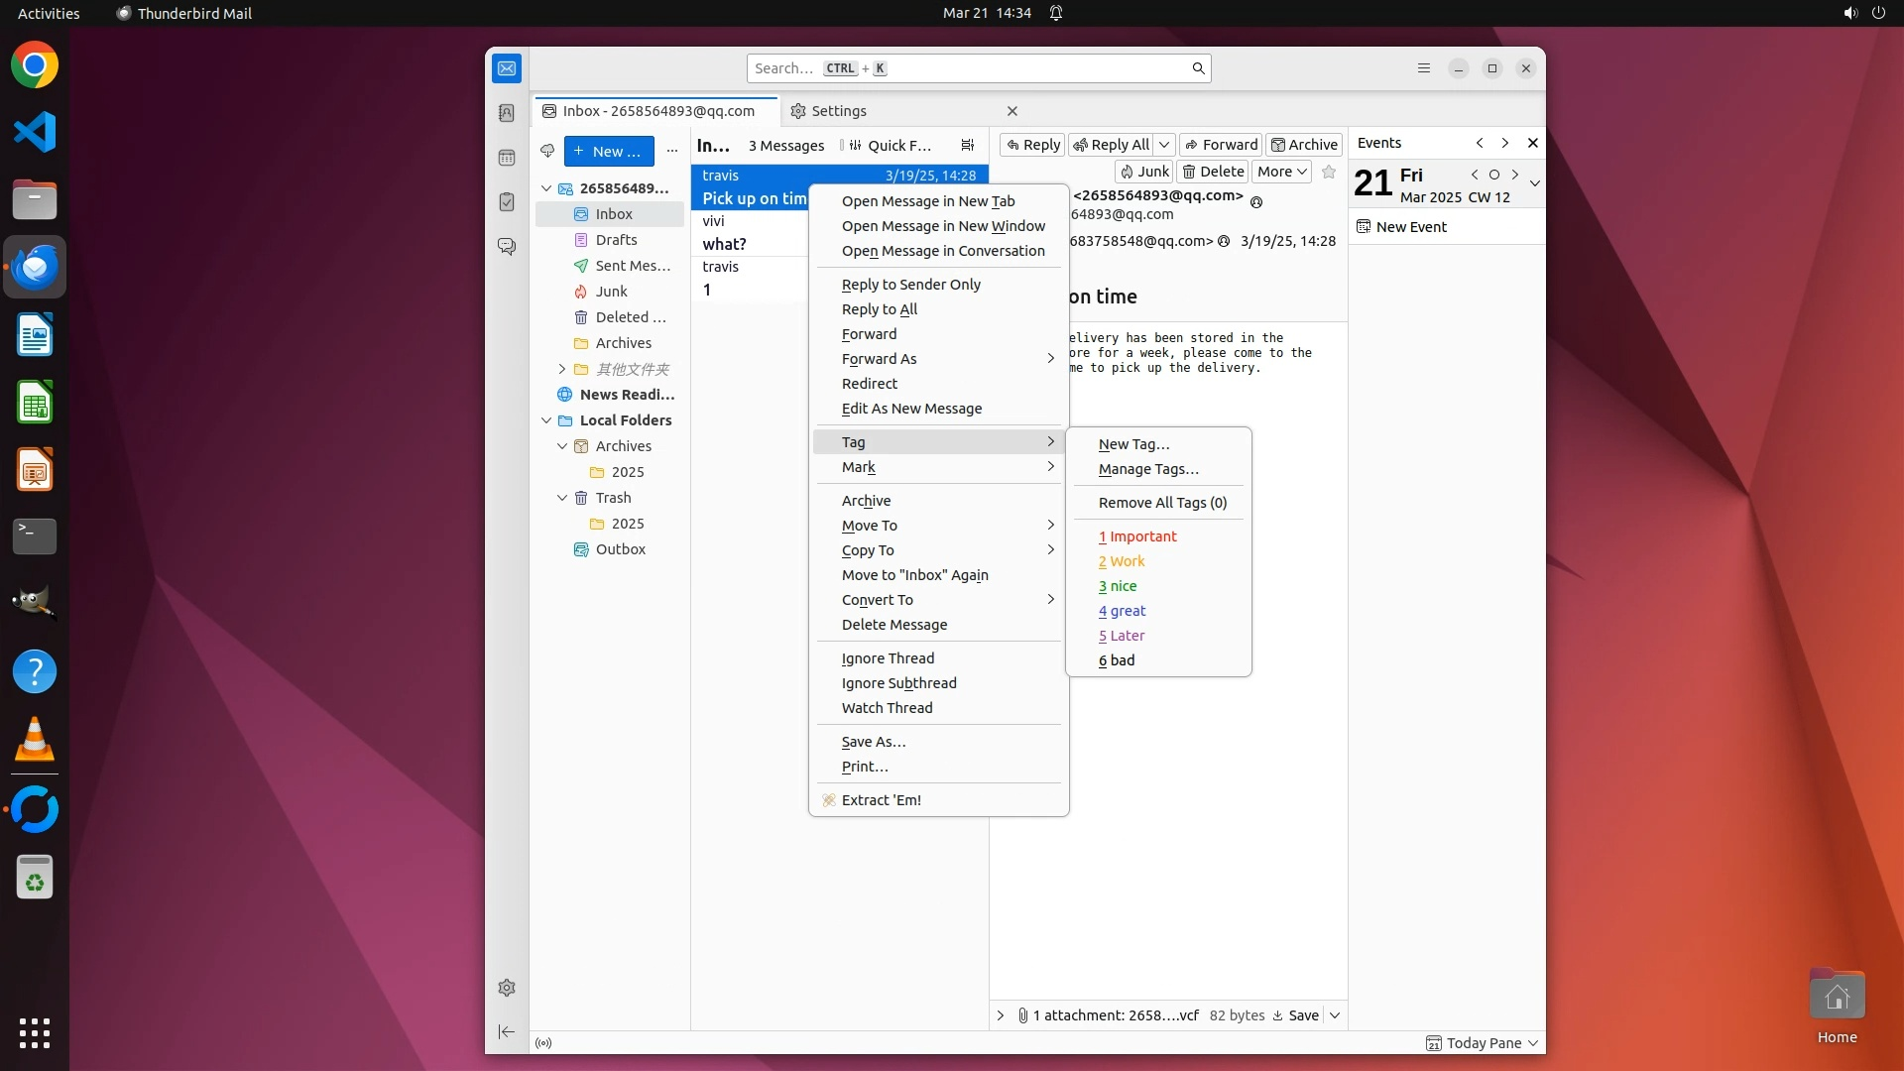Apply the red Important tag
The height and width of the screenshot is (1071, 1904).
coord(1137,536)
